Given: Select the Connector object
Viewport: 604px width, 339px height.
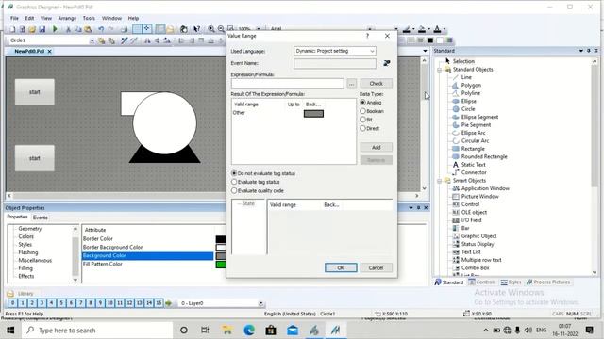Looking at the screenshot, I should pos(474,172).
